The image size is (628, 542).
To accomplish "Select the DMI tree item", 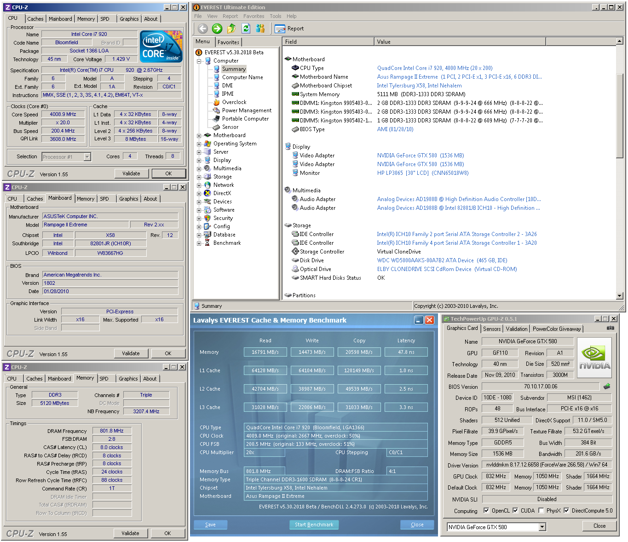I will click(227, 86).
